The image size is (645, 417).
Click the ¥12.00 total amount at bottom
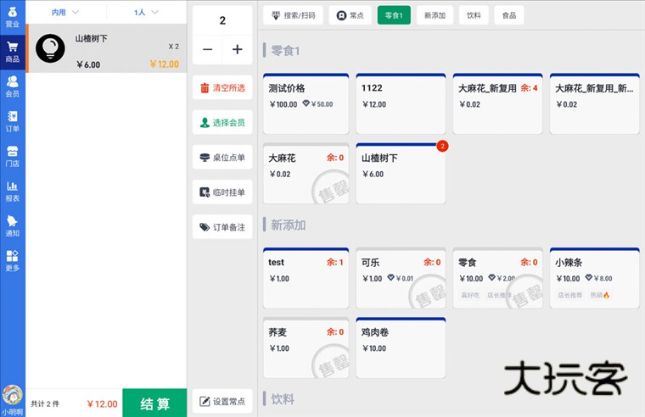tap(103, 404)
